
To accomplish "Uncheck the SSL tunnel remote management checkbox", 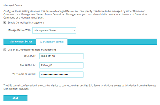I will click(x=5, y=49).
